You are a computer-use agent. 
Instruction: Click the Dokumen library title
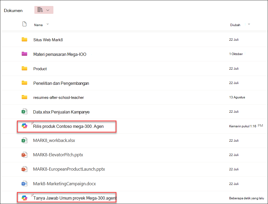(x=13, y=11)
